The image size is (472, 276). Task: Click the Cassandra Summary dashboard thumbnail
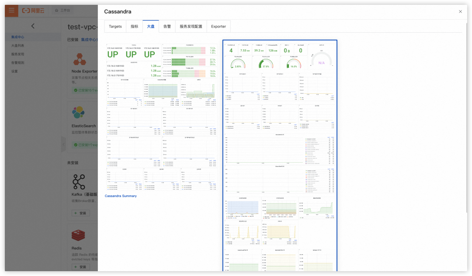pos(162,117)
